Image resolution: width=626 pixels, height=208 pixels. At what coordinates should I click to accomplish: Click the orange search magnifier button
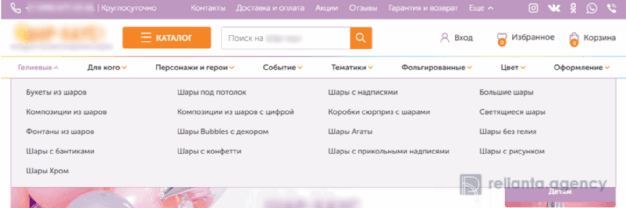click(x=361, y=38)
